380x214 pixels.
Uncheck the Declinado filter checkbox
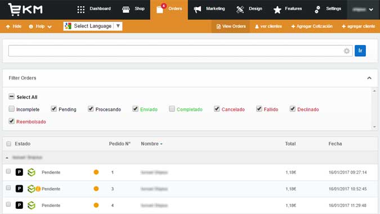(x=293, y=109)
